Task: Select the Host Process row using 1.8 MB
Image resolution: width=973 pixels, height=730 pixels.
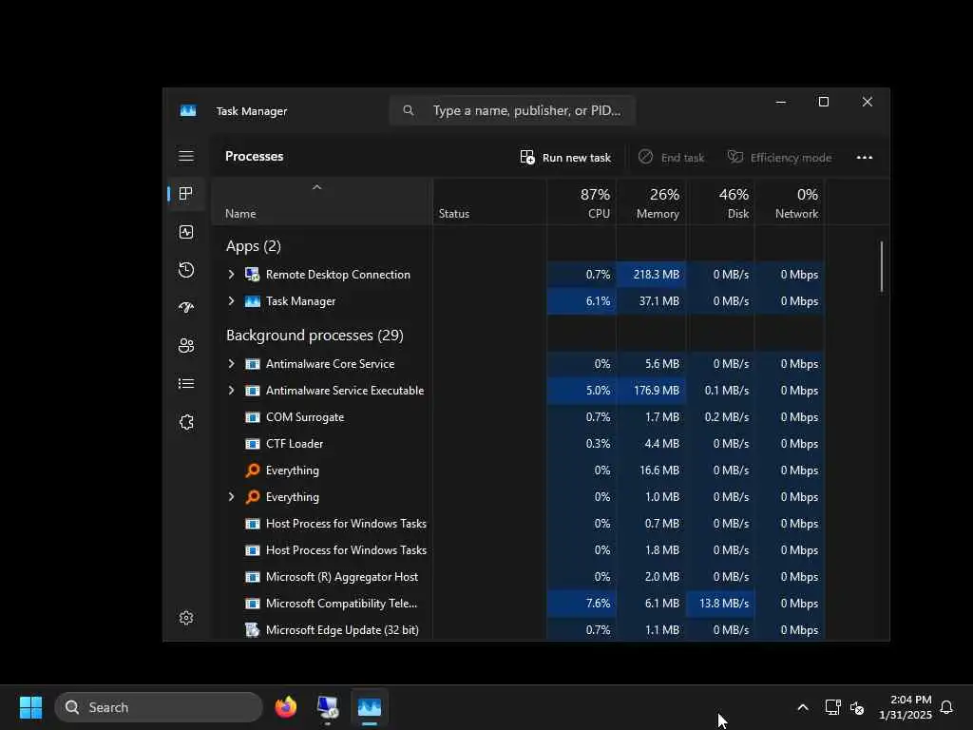Action: point(518,550)
